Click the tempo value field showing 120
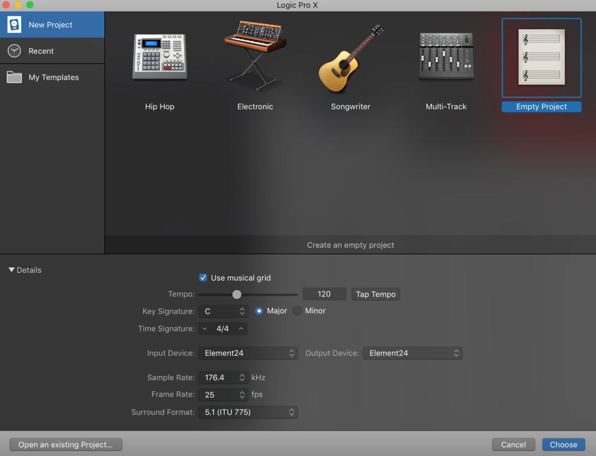The image size is (596, 456). click(x=324, y=294)
